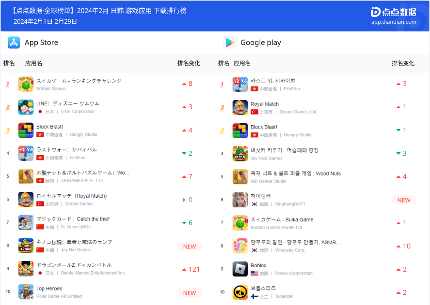
Task: Click Whoyaho Corp. tanghulu app icon
Action: click(x=240, y=246)
